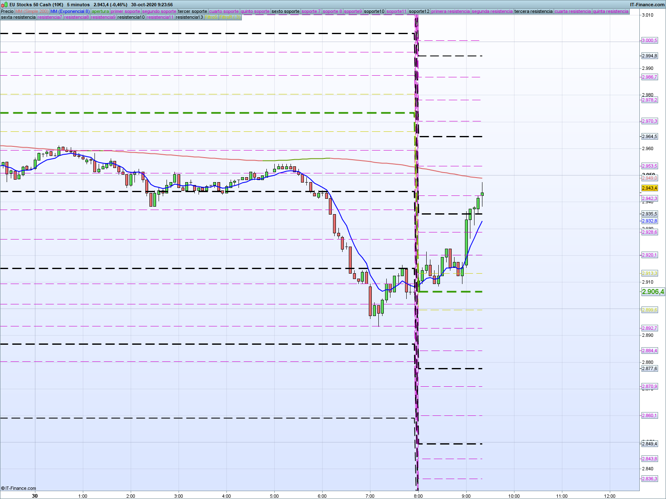Click the large green 2.906,4 price label
Image resolution: width=666 pixels, height=499 pixels.
coord(653,291)
